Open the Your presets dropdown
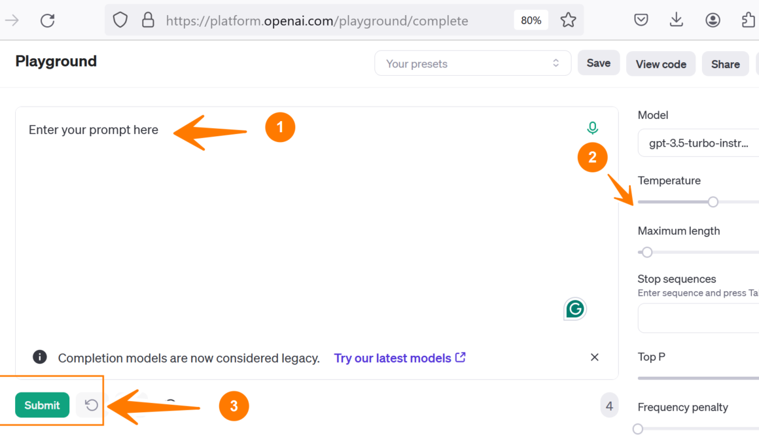The width and height of the screenshot is (759, 435). [472, 63]
